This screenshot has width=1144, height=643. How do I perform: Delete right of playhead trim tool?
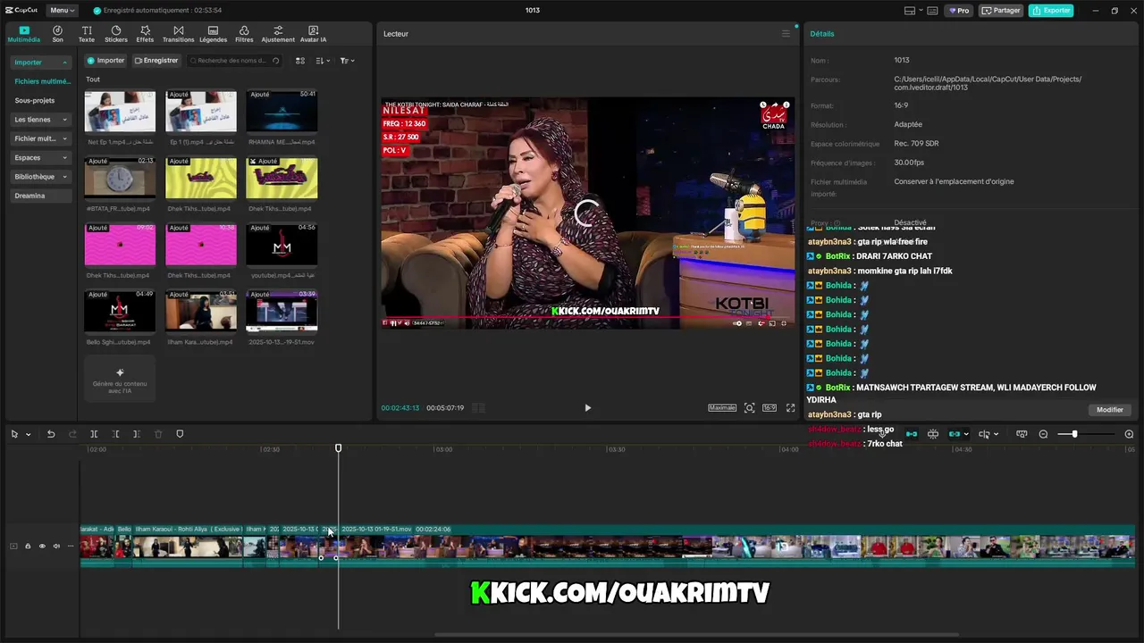coord(137,434)
